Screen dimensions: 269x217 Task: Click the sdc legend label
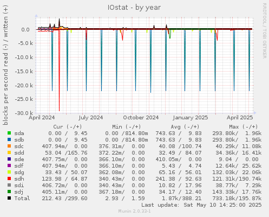coord(19,146)
